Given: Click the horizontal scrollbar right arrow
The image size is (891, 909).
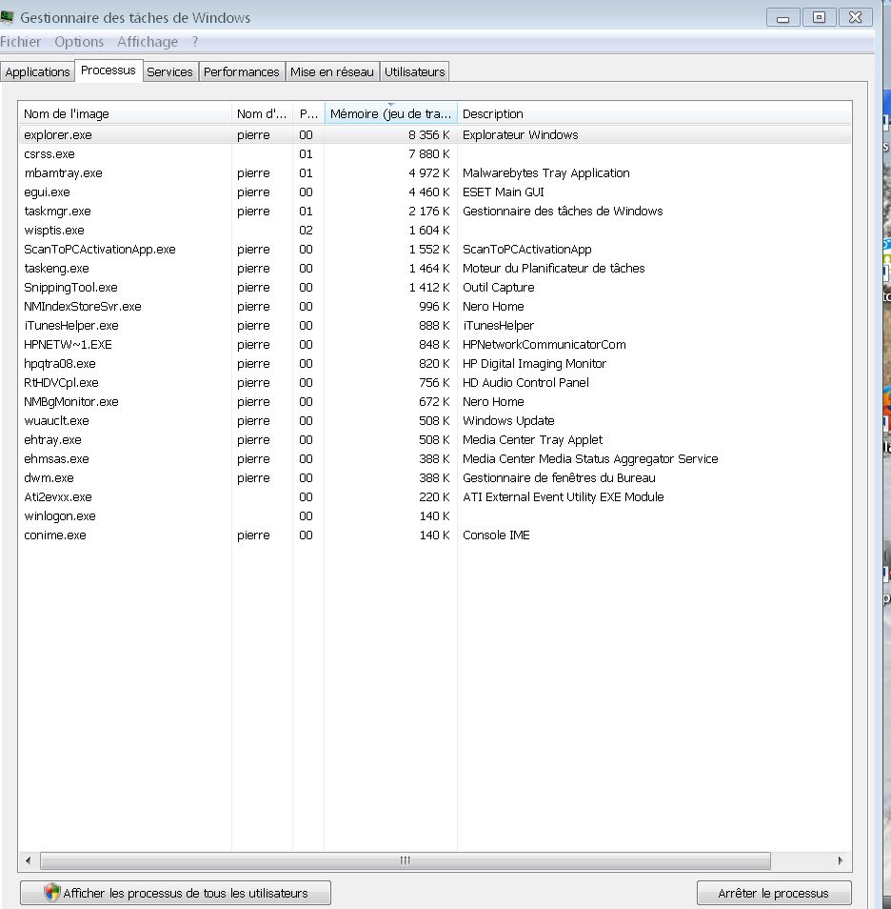Looking at the screenshot, I should click(841, 860).
